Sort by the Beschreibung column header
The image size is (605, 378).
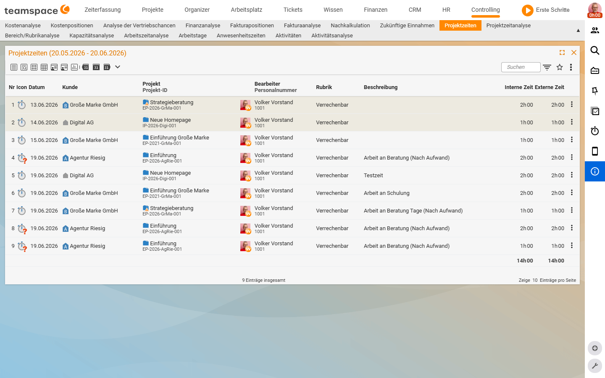381,87
